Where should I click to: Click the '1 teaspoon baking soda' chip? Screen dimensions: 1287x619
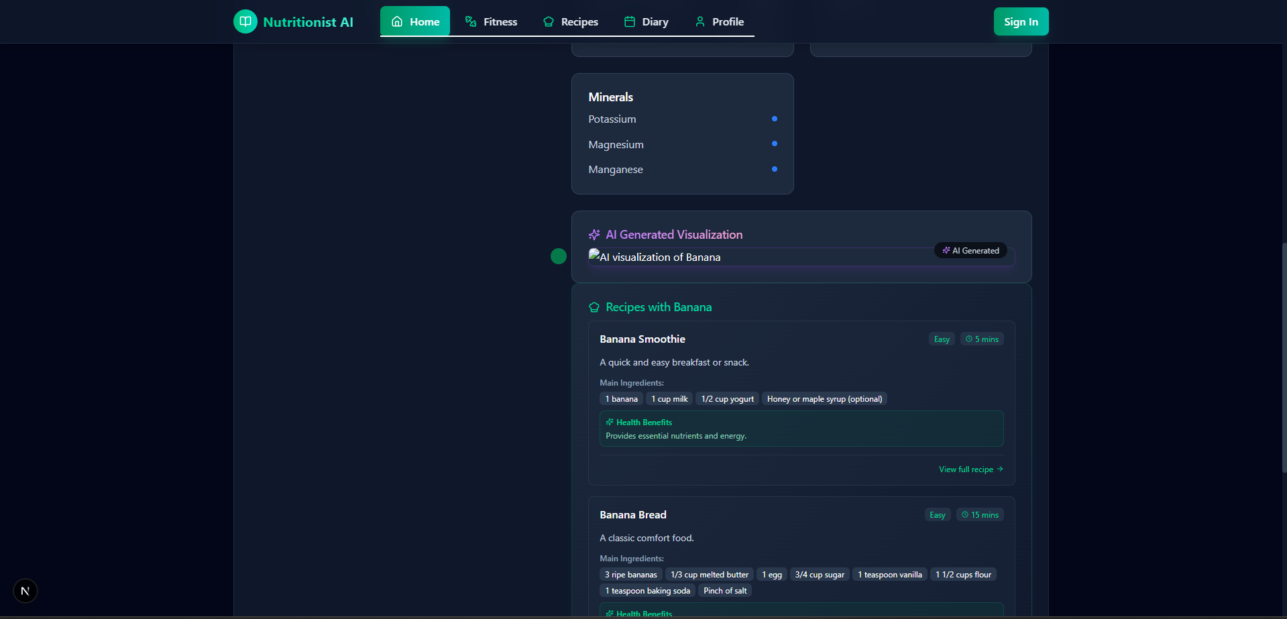pyautogui.click(x=648, y=591)
